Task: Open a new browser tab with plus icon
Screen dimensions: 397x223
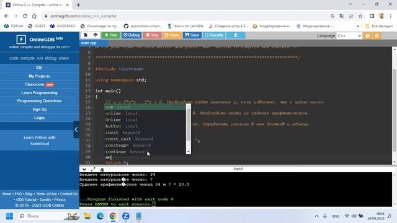Action: [79, 5]
